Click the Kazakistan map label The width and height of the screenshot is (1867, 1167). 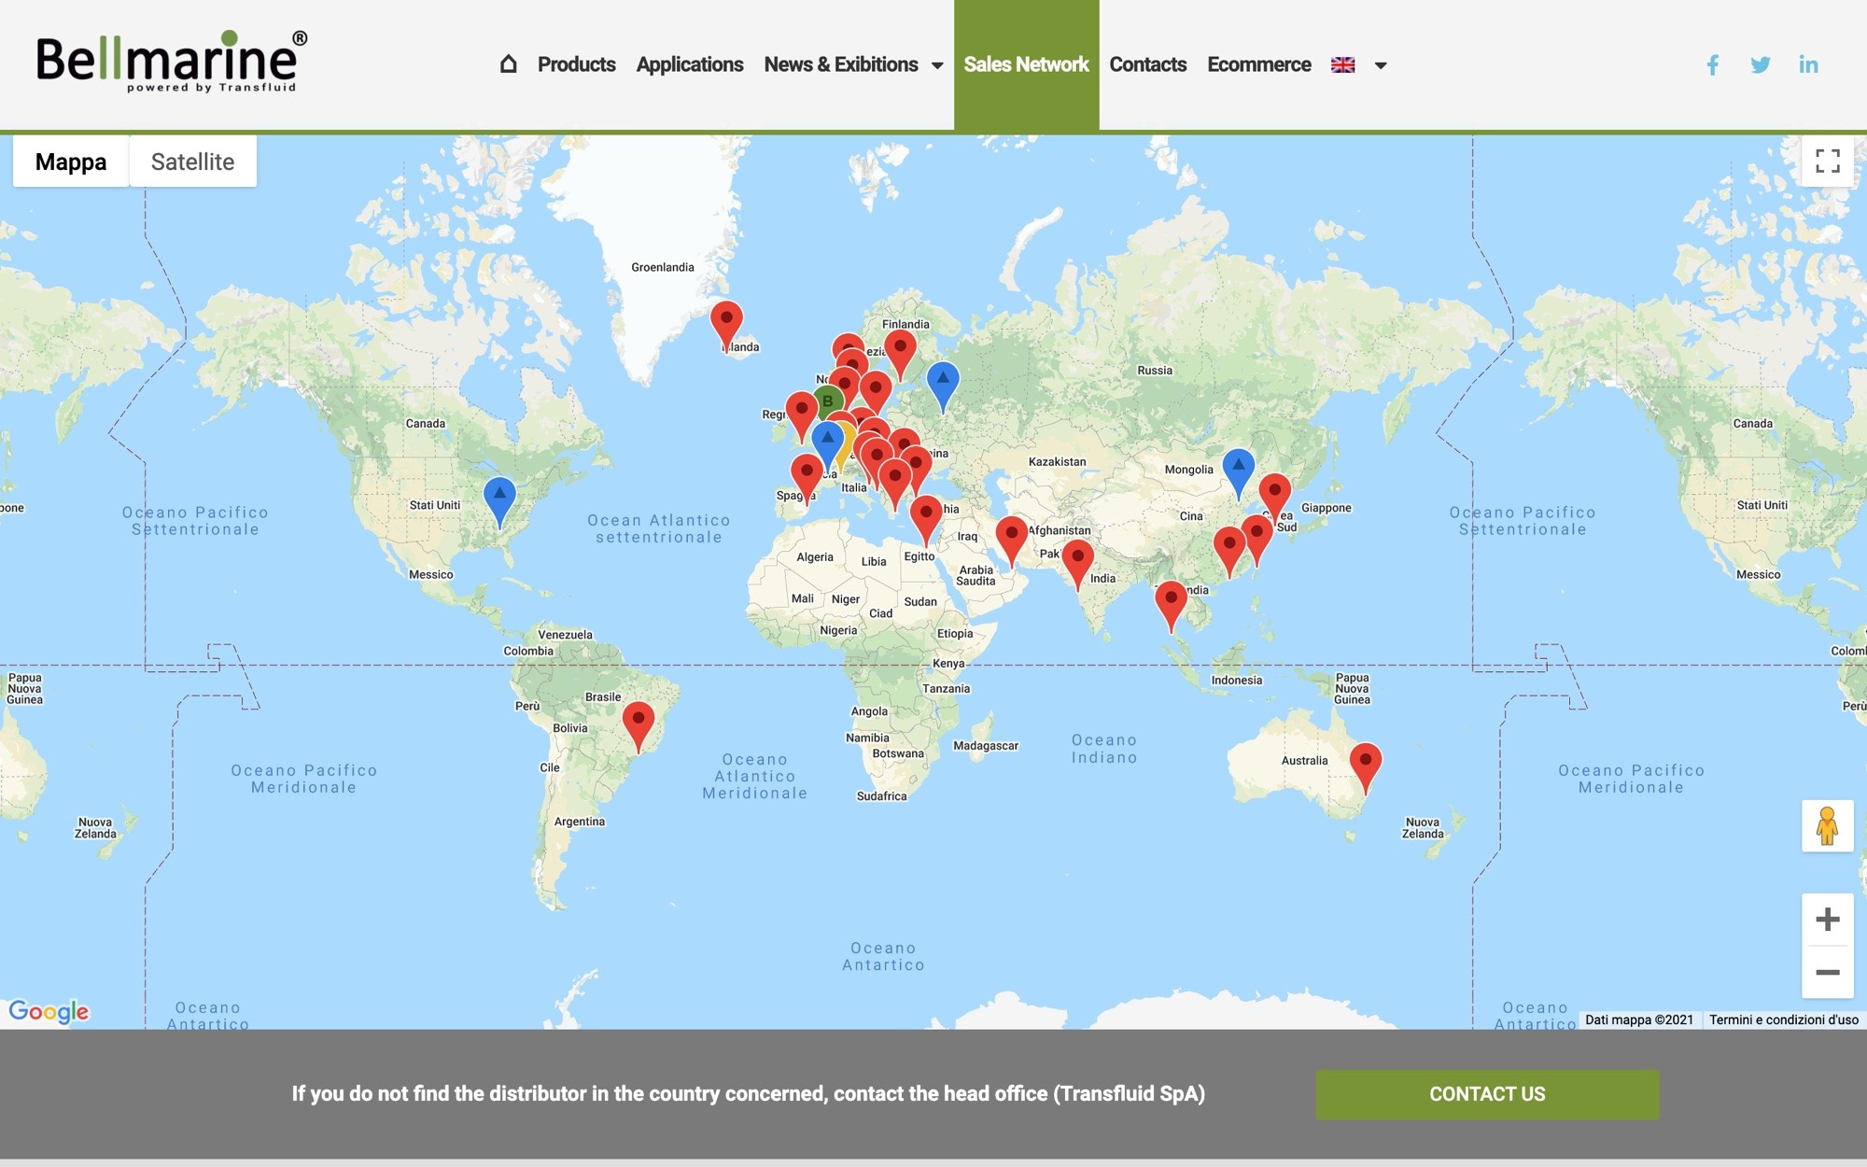click(1057, 461)
